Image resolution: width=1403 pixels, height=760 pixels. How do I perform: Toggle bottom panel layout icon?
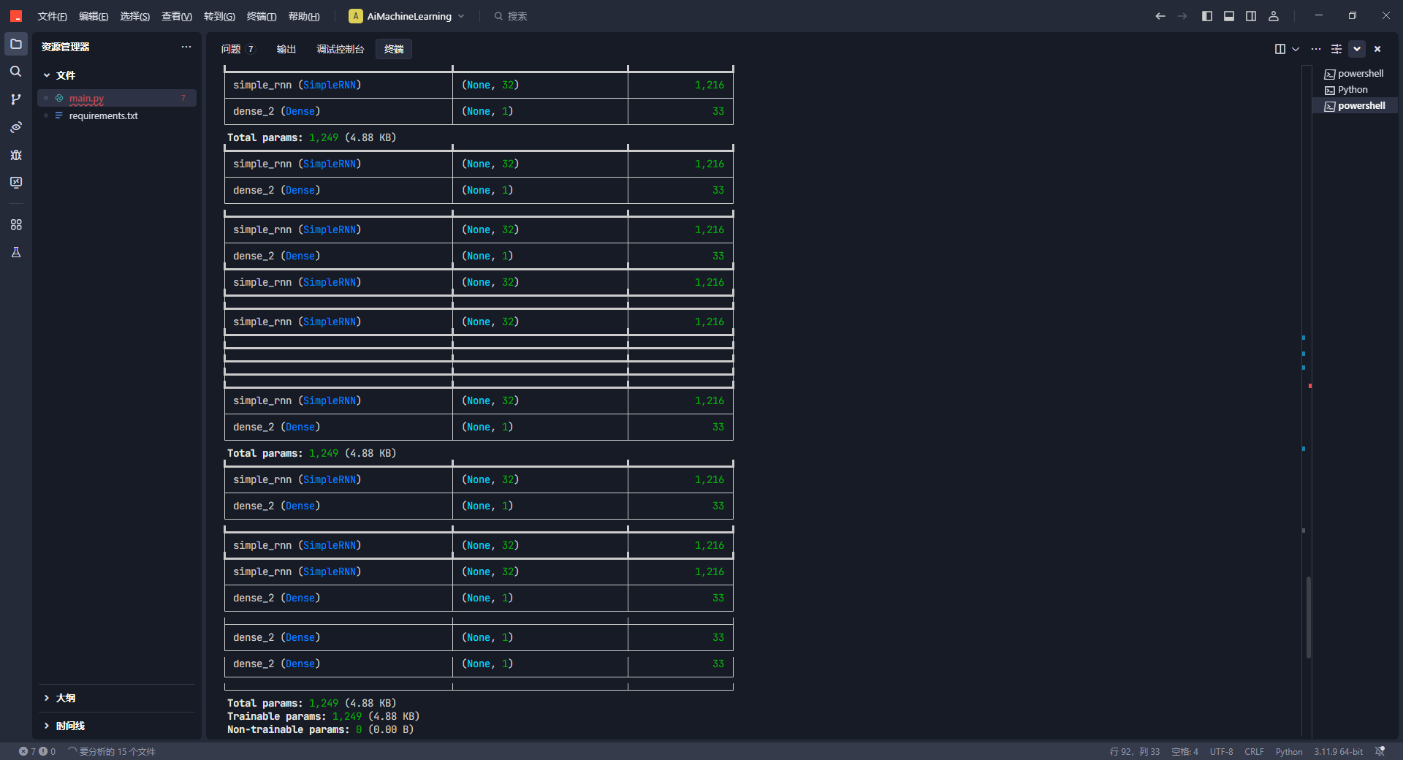pyautogui.click(x=1229, y=16)
